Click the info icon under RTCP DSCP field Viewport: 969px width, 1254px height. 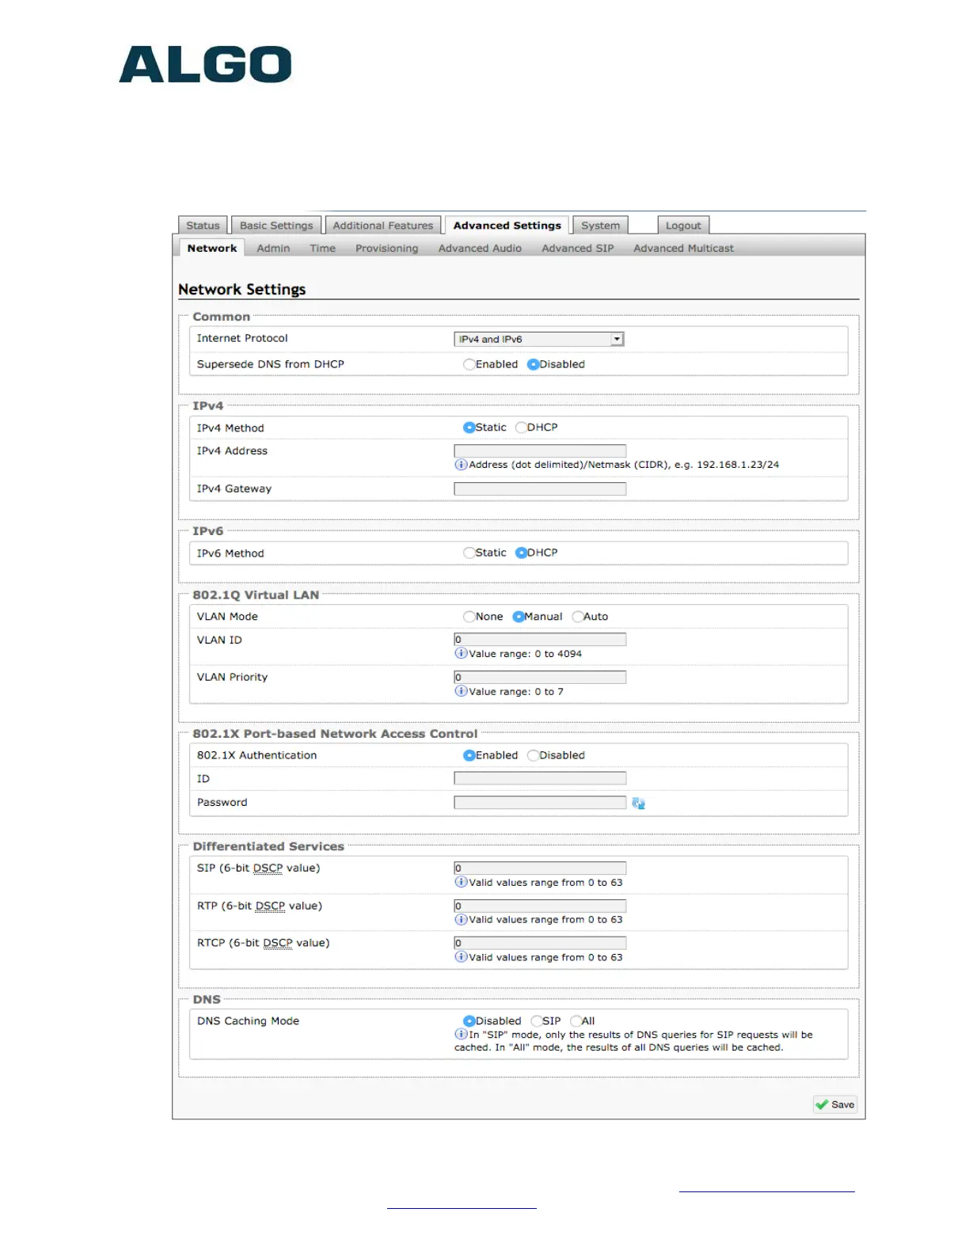click(461, 956)
